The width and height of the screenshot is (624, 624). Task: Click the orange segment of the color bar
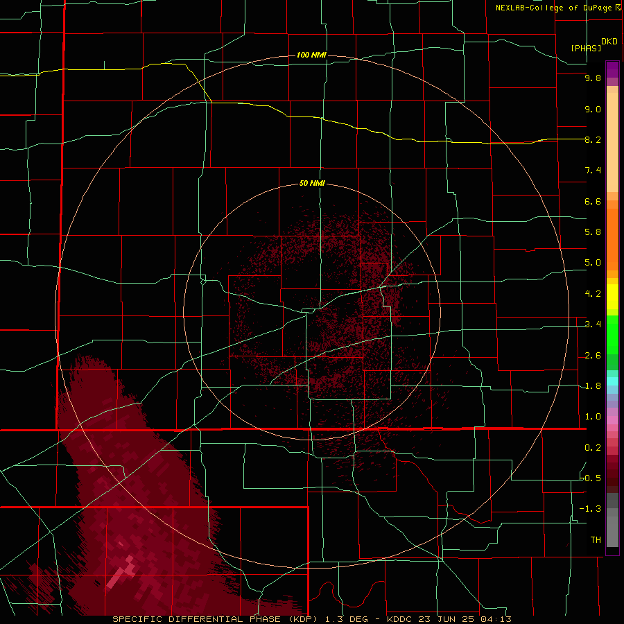coord(612,239)
